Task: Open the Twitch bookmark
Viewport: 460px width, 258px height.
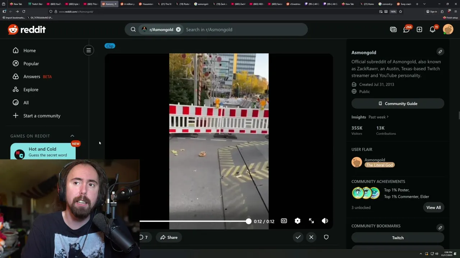Action: pyautogui.click(x=398, y=238)
